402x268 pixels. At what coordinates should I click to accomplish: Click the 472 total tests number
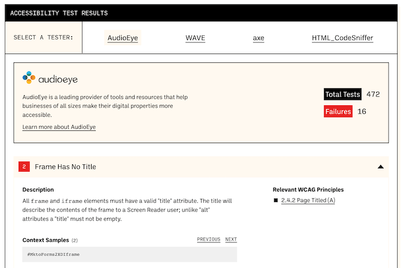[373, 94]
